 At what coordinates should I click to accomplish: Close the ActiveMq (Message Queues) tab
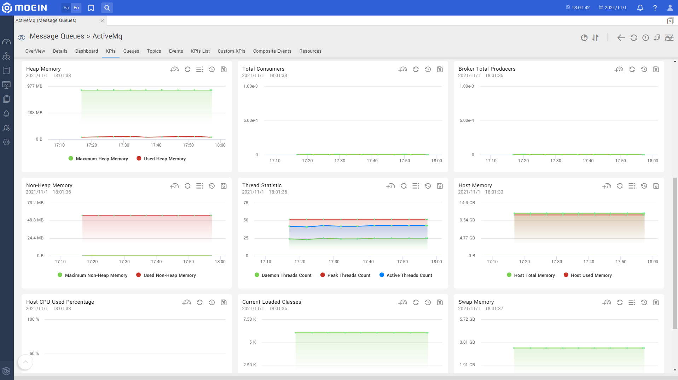point(102,20)
